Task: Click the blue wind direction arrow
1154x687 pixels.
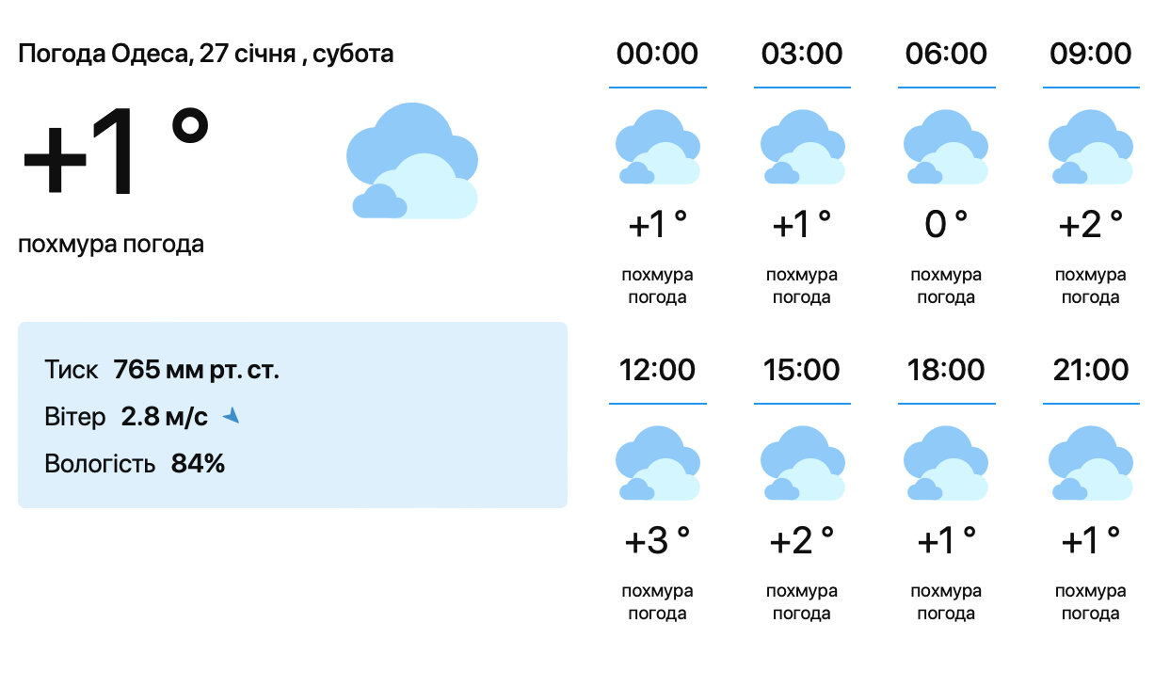Action: point(232,415)
